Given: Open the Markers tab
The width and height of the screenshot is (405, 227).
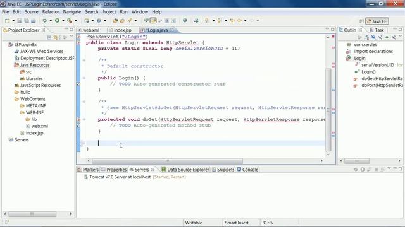Looking at the screenshot, I should (87, 170).
